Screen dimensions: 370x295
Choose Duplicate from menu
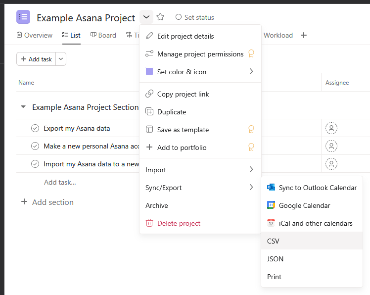coord(200,112)
